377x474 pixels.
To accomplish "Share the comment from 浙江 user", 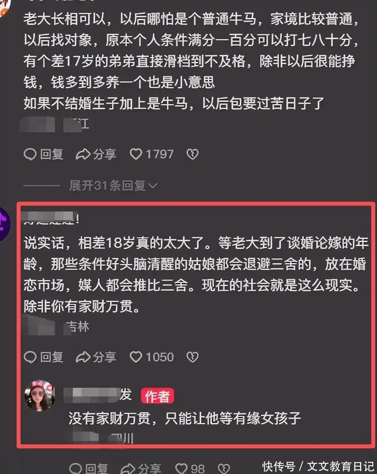I will click(96, 154).
